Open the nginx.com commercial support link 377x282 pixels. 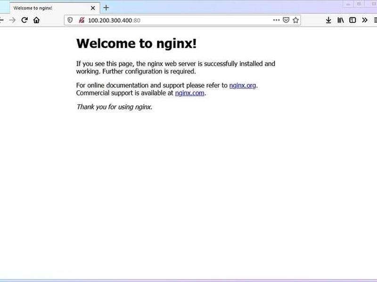(x=190, y=93)
